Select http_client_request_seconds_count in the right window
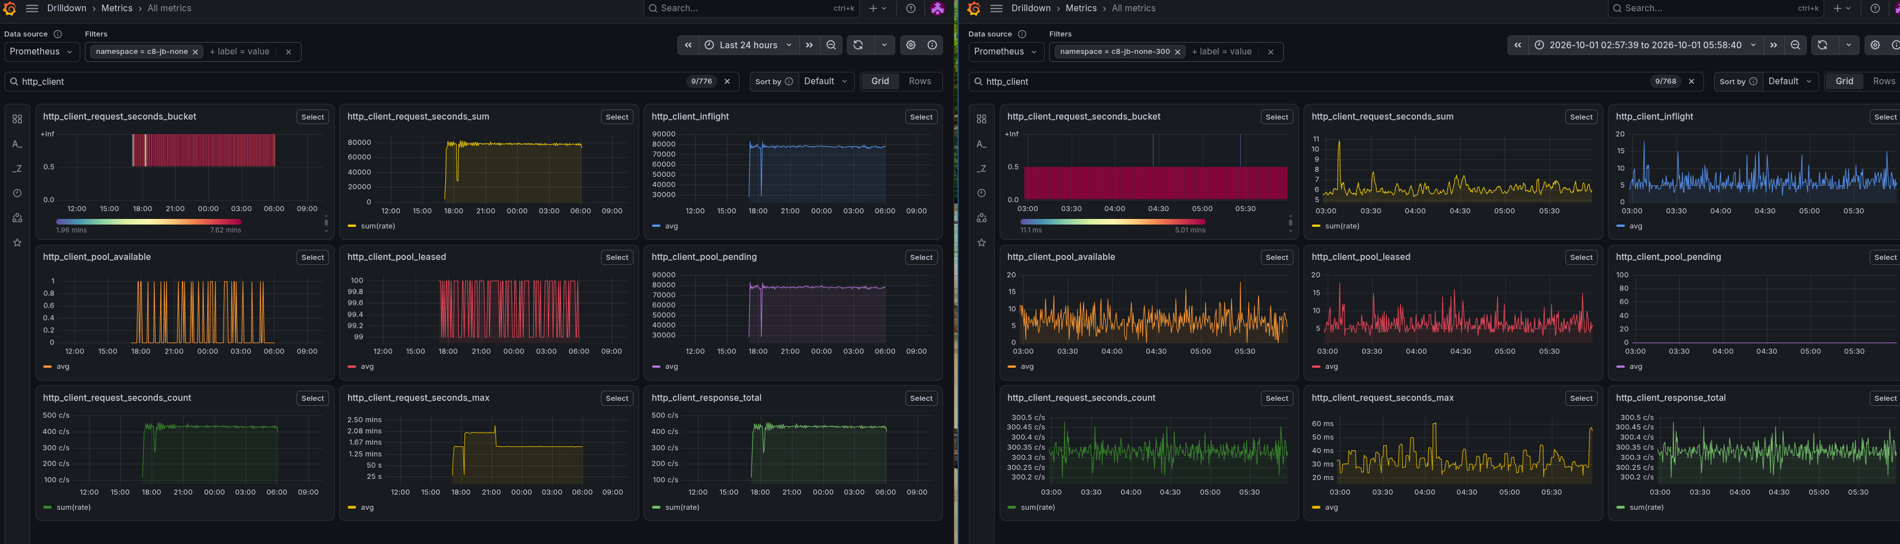The height and width of the screenshot is (544, 1900). (1276, 398)
